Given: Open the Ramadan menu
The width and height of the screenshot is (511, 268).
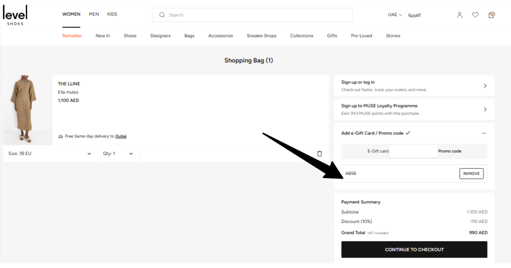Looking at the screenshot, I should point(72,36).
